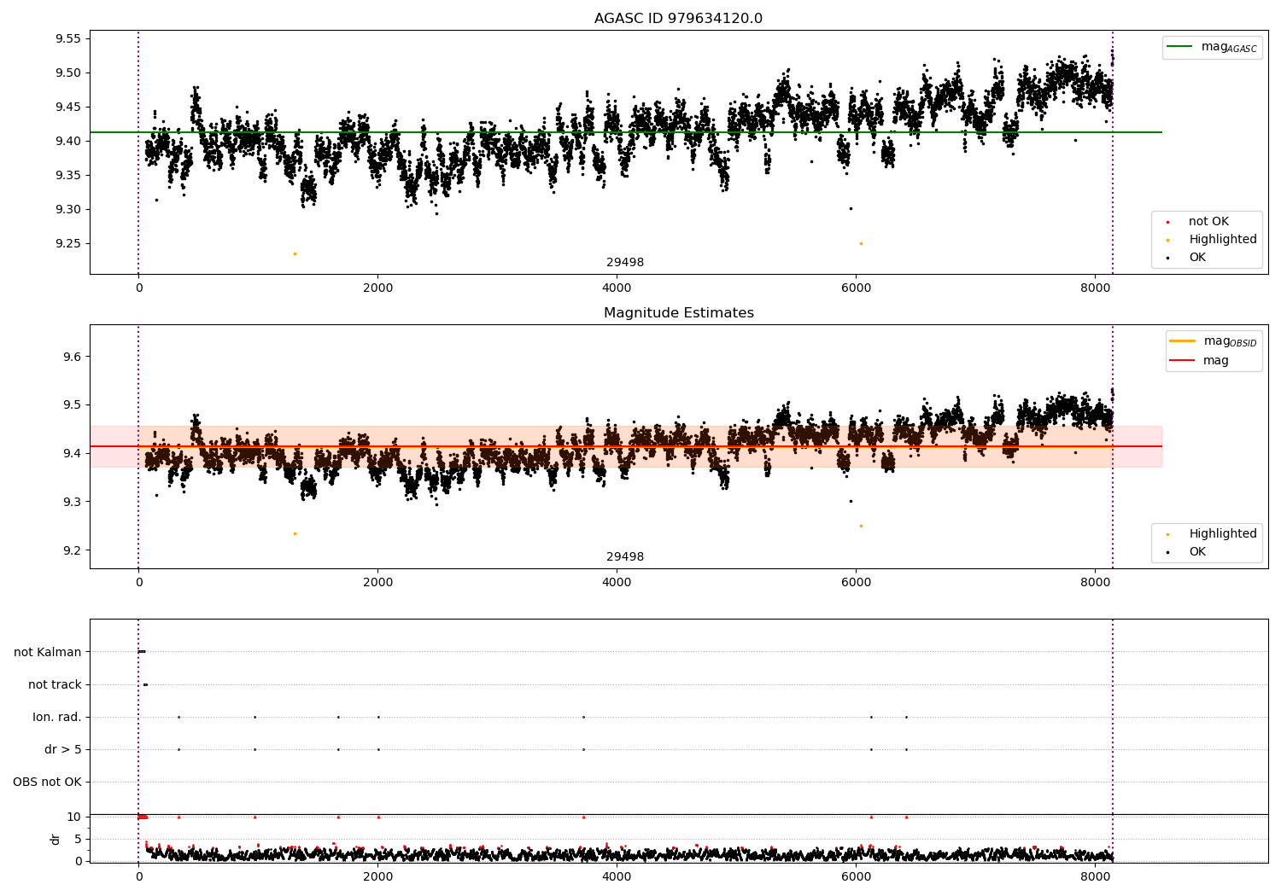Click the 'dr' y-axis label
1281x896 pixels.
(55, 839)
